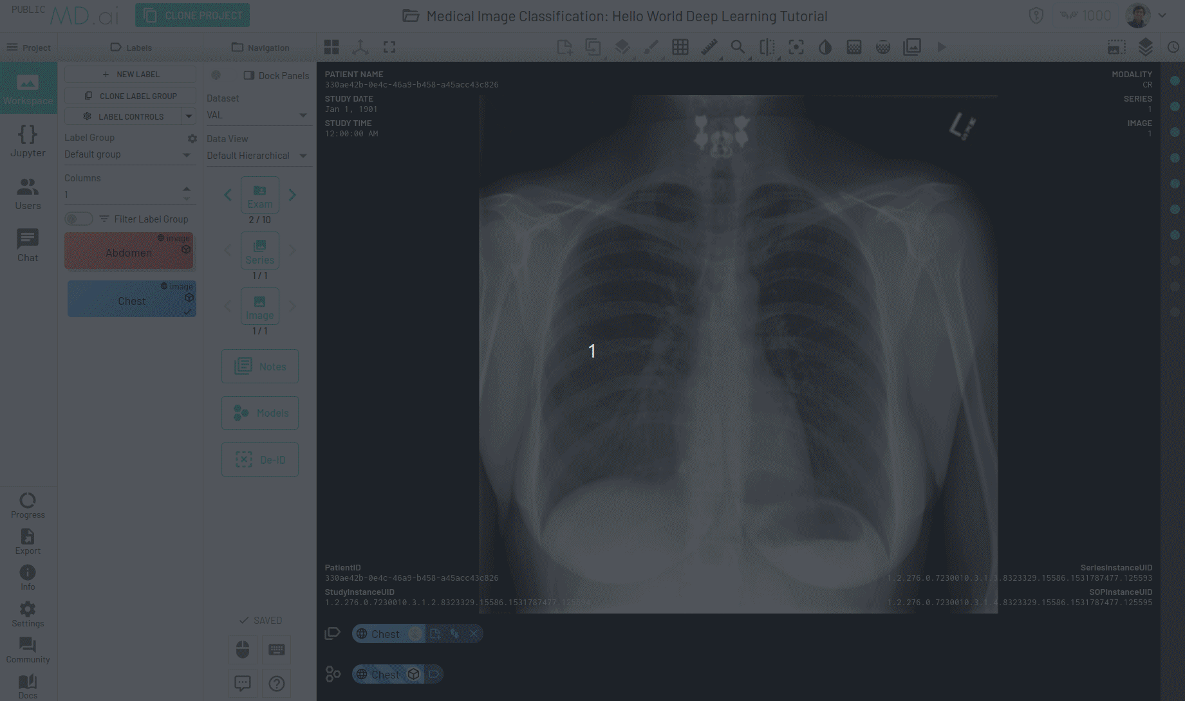Toggle the Filter Label Group switch

click(79, 219)
